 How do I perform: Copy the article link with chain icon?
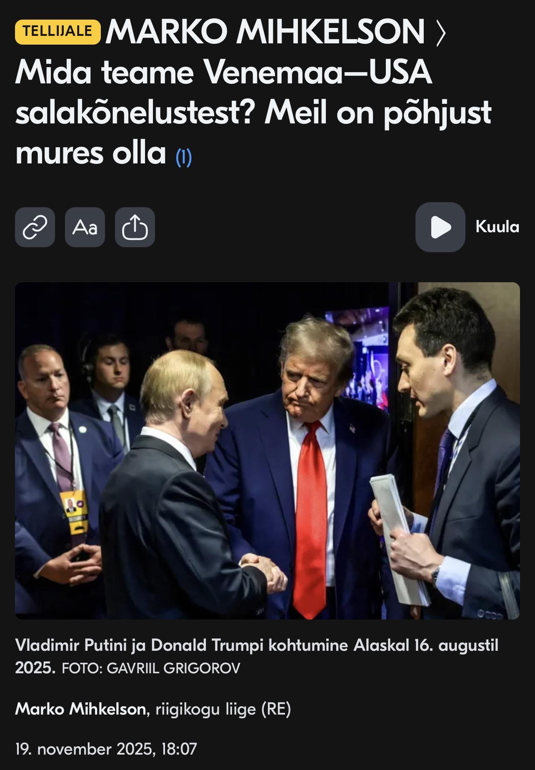[35, 227]
